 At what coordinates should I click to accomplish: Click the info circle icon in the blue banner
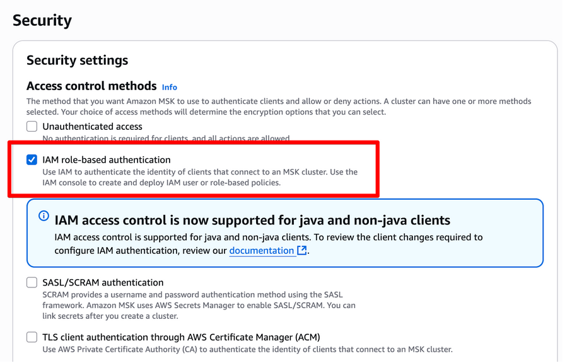click(x=44, y=216)
